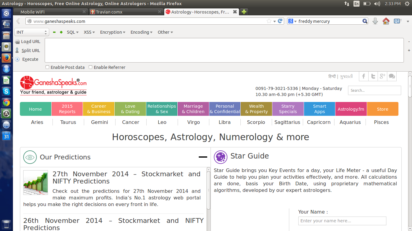Image resolution: width=412 pixels, height=231 pixels.
Task: Reload the page with the refresh icon
Action: 280,21
